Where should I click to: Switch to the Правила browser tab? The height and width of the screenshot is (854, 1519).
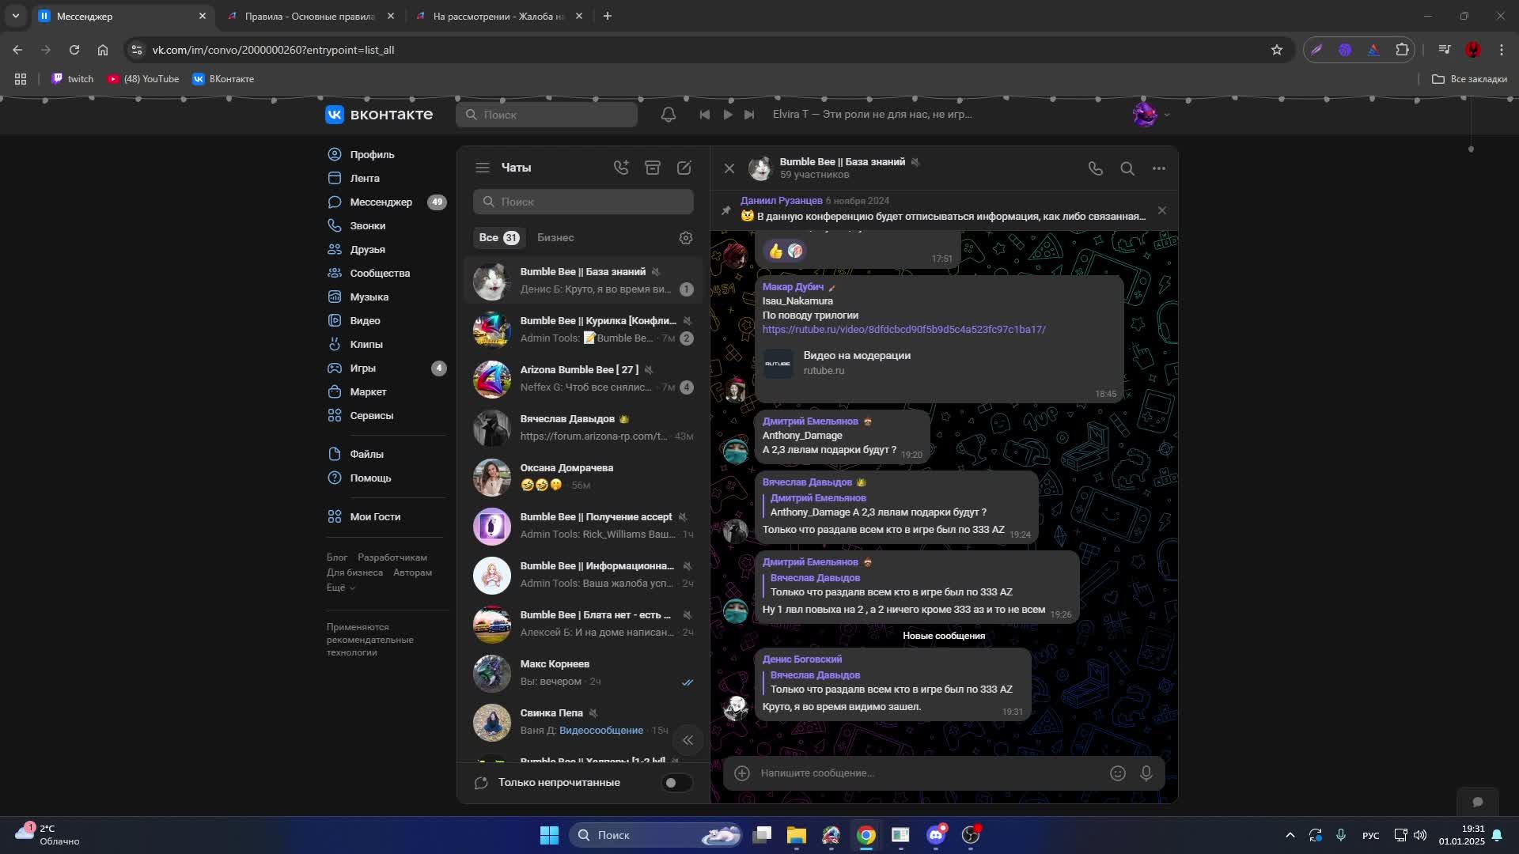[311, 16]
